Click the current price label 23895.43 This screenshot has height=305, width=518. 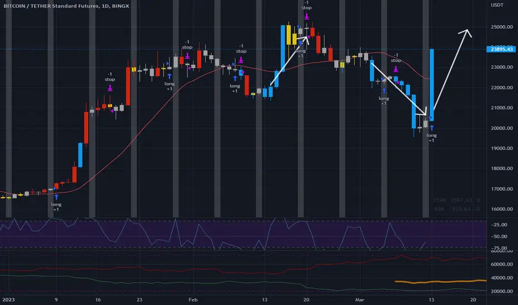click(501, 49)
